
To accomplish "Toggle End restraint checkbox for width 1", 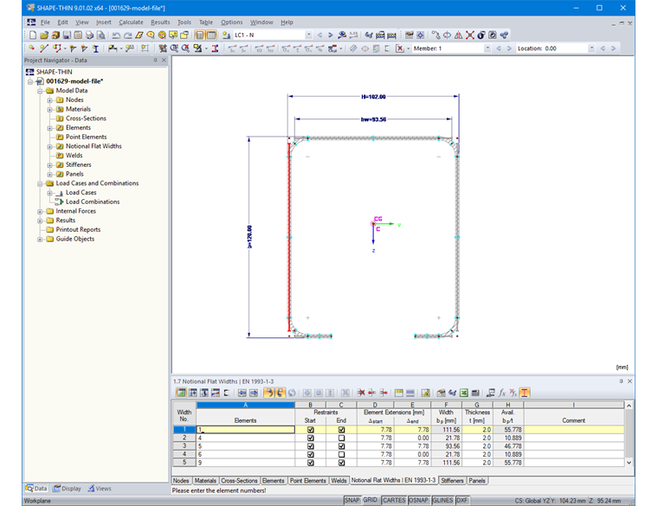I will pyautogui.click(x=342, y=430).
